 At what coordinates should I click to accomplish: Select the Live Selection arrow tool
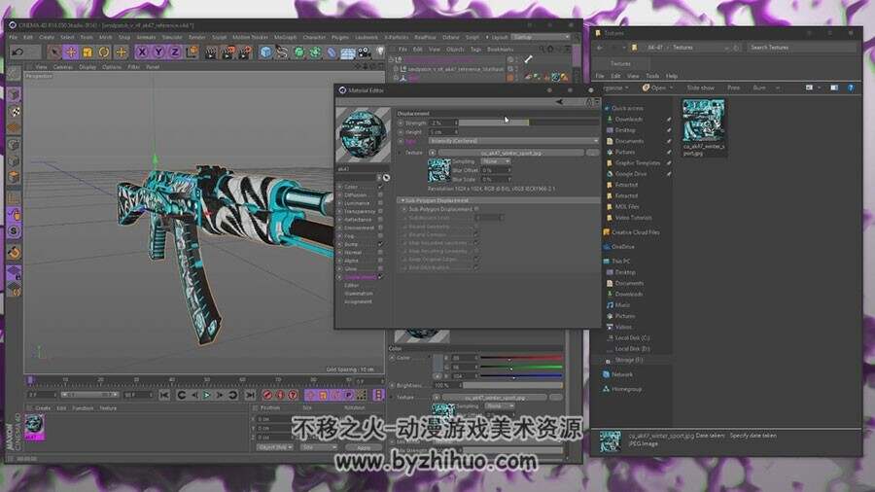[x=54, y=53]
